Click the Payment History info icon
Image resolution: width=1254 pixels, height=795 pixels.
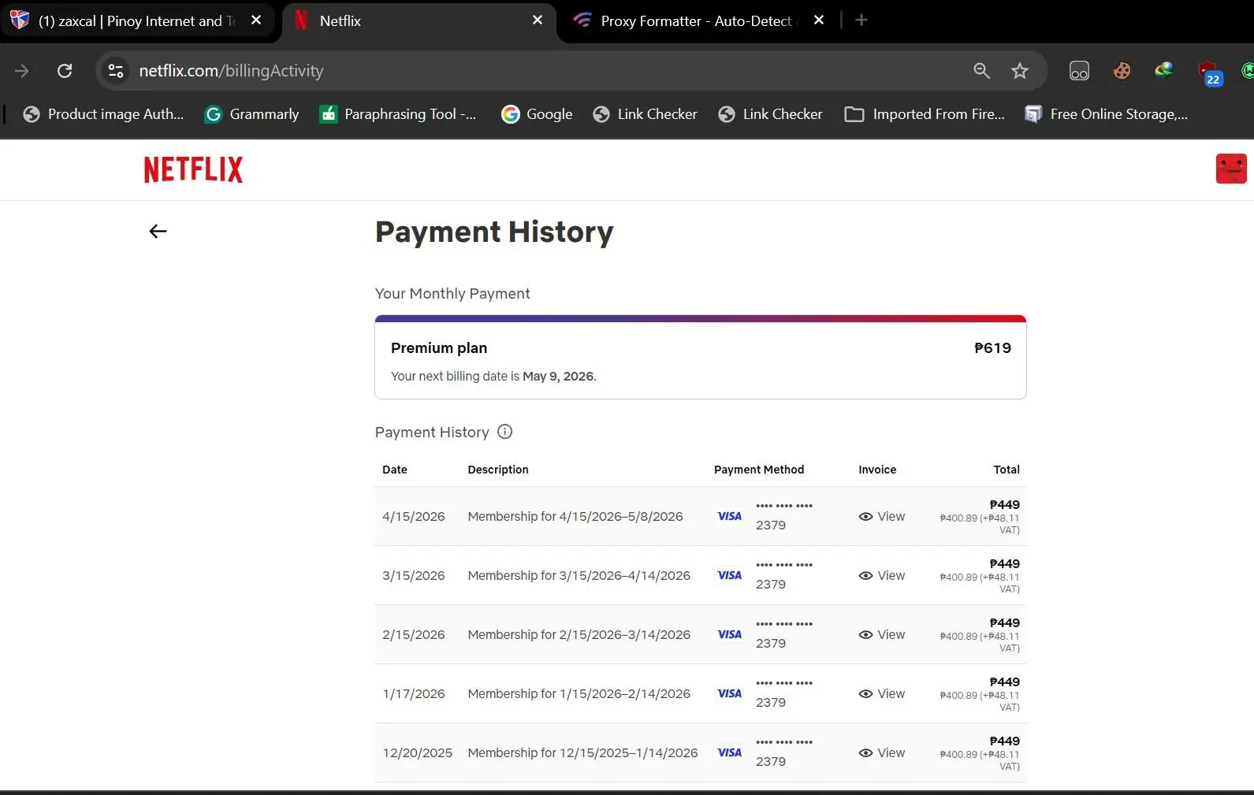(505, 432)
